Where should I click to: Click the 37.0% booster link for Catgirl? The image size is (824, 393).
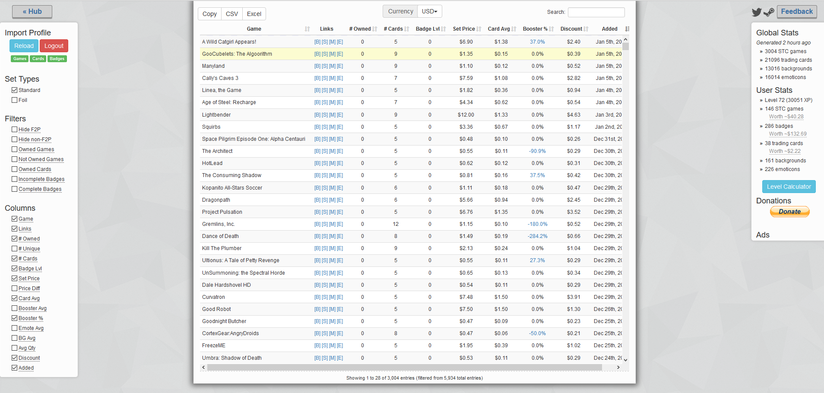click(537, 42)
